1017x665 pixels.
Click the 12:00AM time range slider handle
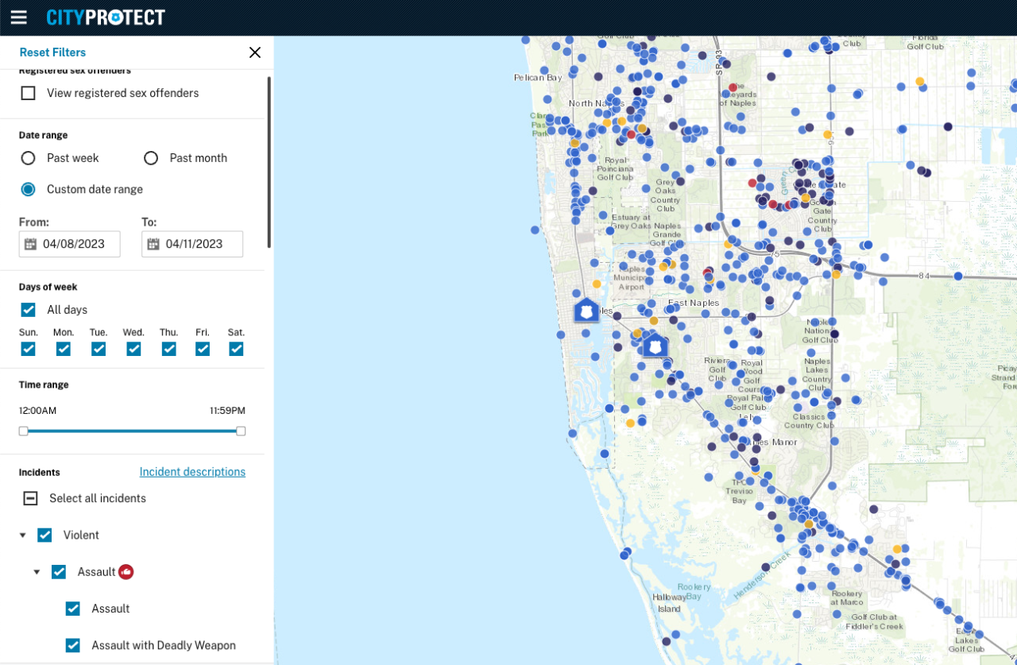[x=24, y=431]
